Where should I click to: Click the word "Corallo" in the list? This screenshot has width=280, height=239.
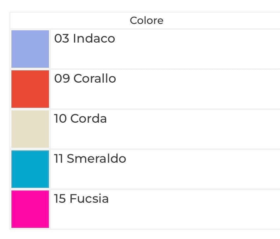click(95, 79)
